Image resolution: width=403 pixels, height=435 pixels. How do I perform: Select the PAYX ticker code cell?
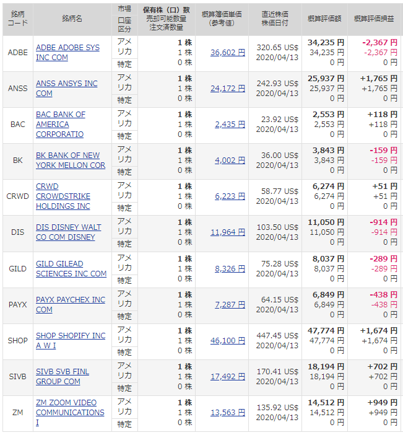(18, 305)
